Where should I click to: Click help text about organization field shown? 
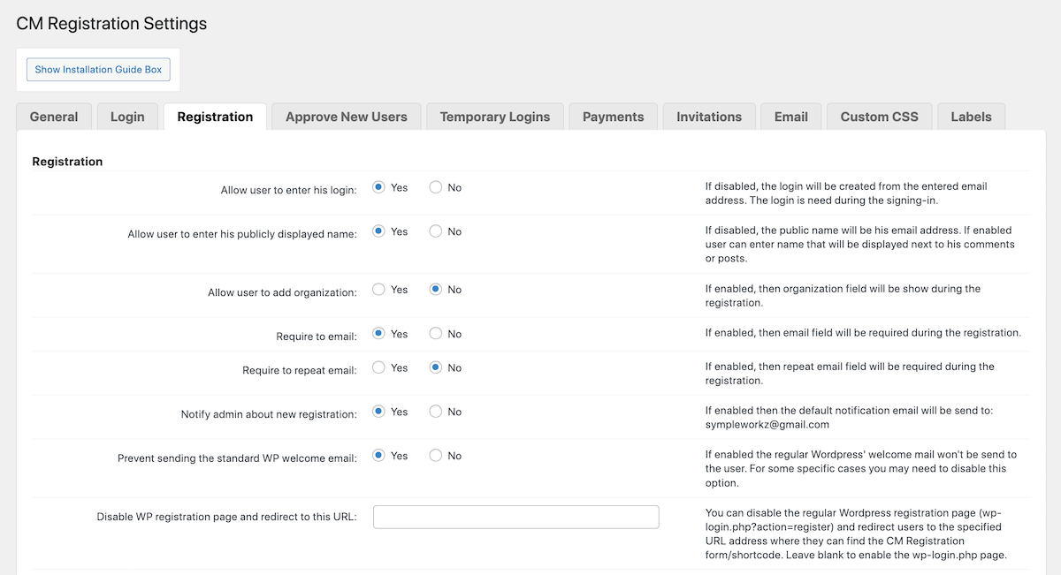pos(843,296)
